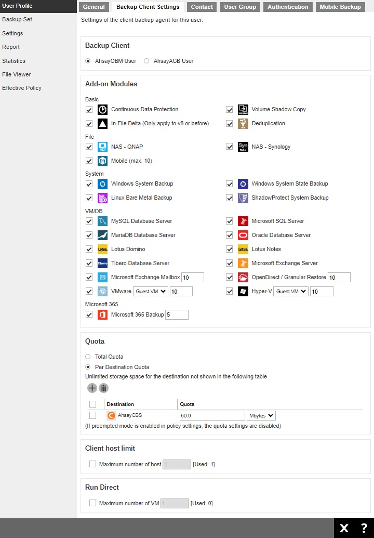The height and width of the screenshot is (538, 374).
Task: Click the Microsoft SQL Server icon
Action: 243,221
